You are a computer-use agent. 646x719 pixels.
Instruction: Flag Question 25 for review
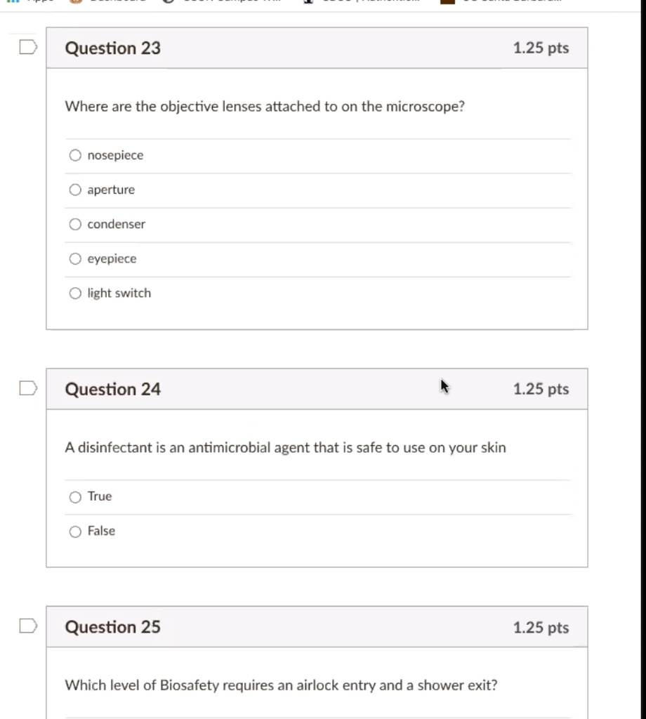[x=27, y=626]
